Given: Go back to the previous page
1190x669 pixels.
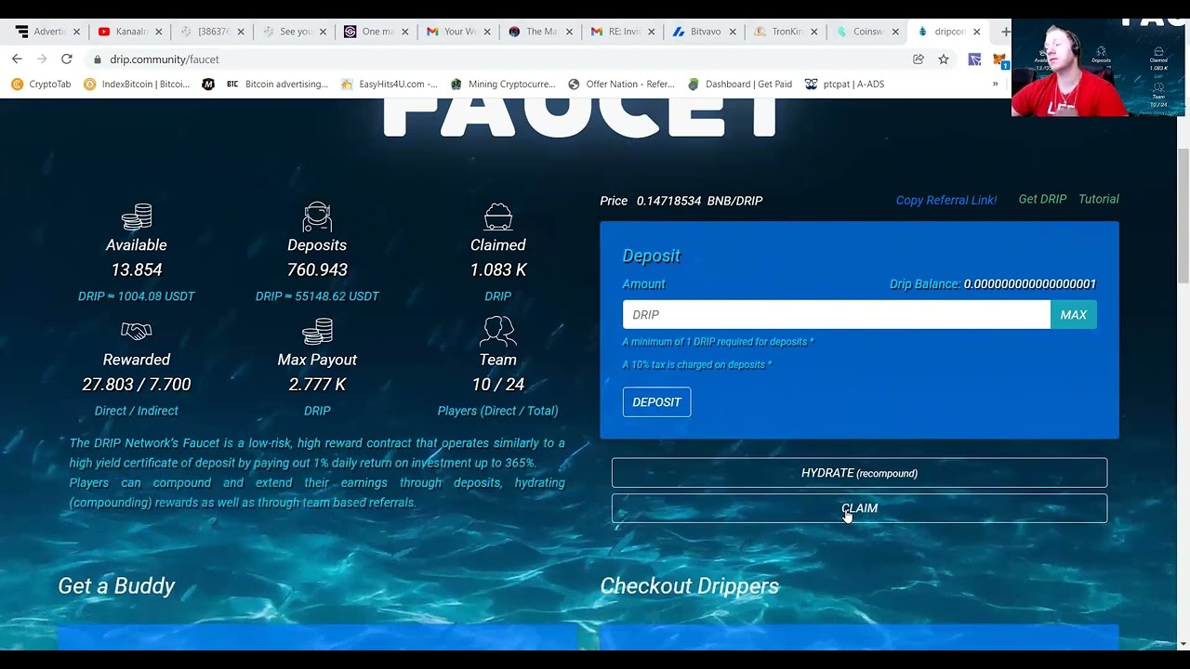Looking at the screenshot, I should (17, 59).
